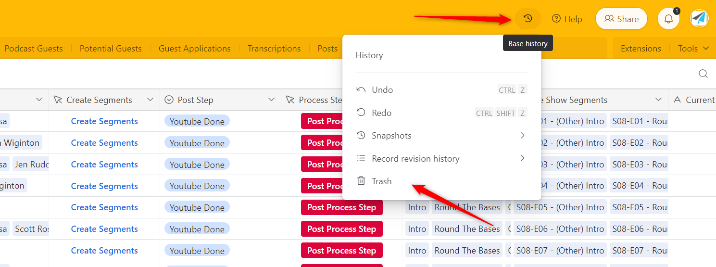
Task: Switch to the Transcriptions tab
Action: [x=274, y=49]
